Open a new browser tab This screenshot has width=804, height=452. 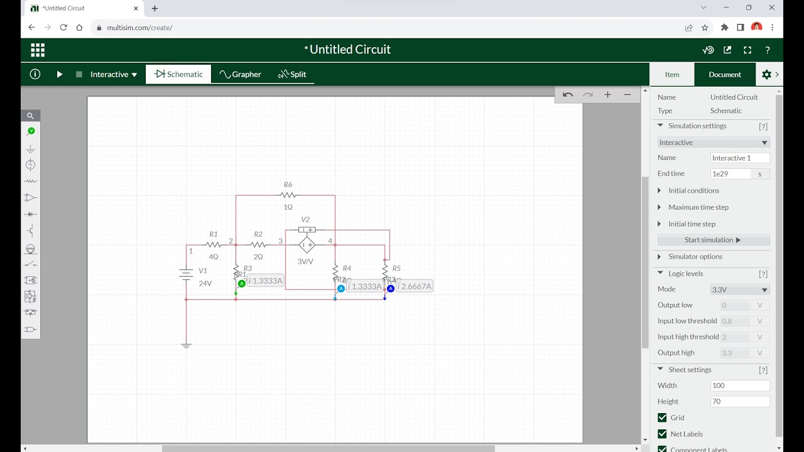[155, 8]
